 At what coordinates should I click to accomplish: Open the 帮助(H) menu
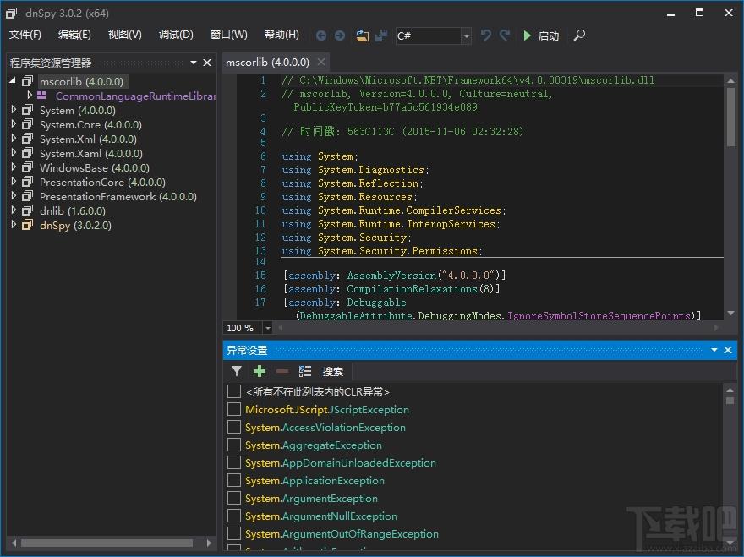[282, 35]
